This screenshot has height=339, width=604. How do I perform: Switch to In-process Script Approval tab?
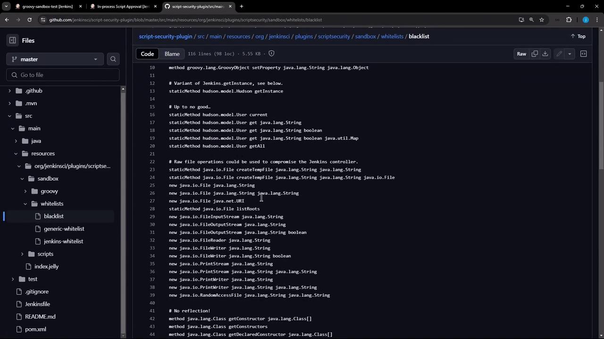pyautogui.click(x=123, y=7)
